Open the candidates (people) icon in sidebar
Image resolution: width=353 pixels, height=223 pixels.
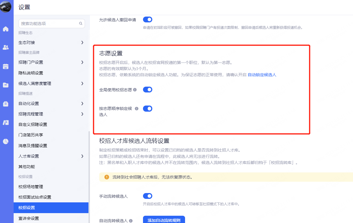[6, 47]
